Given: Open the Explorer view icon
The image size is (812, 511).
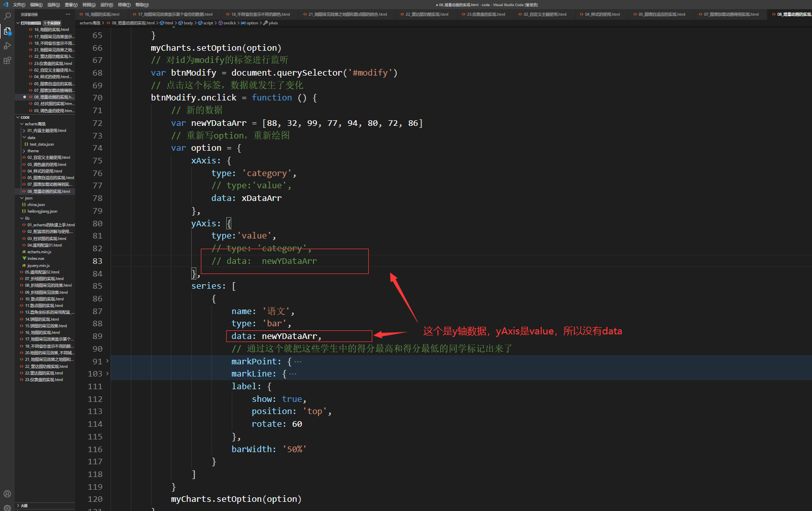Looking at the screenshot, I should point(7,31).
